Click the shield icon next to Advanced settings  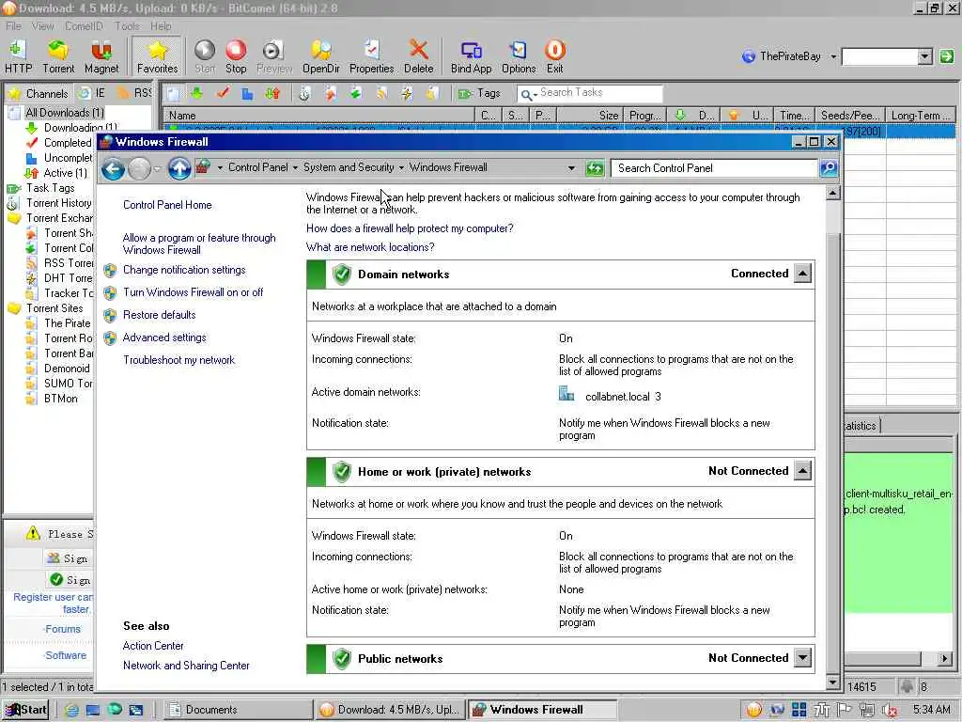[x=110, y=337]
